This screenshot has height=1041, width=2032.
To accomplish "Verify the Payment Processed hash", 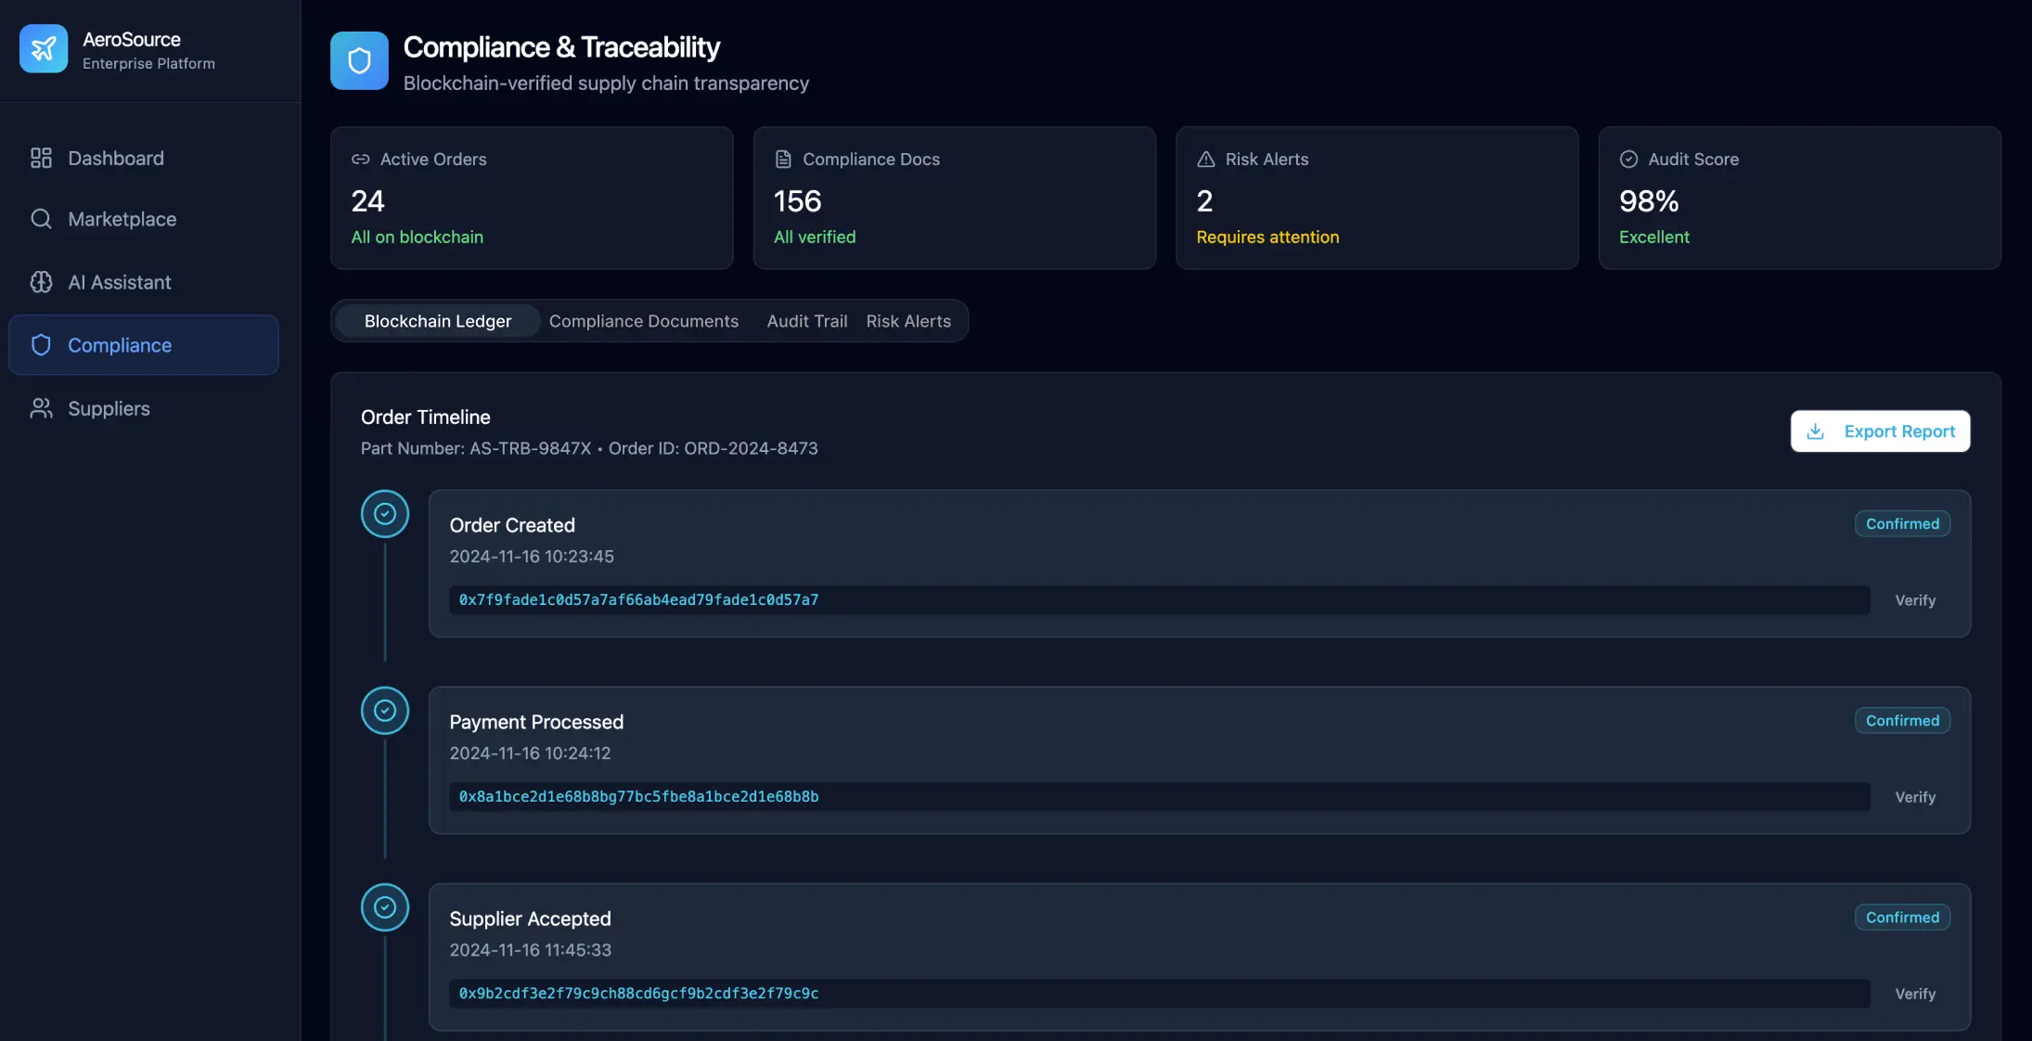I will pos(1914,797).
